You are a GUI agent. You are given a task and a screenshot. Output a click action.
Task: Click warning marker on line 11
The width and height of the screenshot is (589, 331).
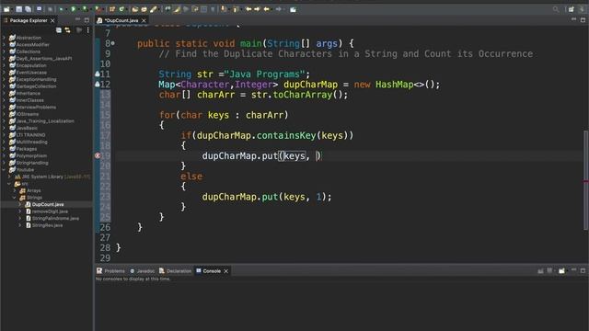(x=98, y=74)
